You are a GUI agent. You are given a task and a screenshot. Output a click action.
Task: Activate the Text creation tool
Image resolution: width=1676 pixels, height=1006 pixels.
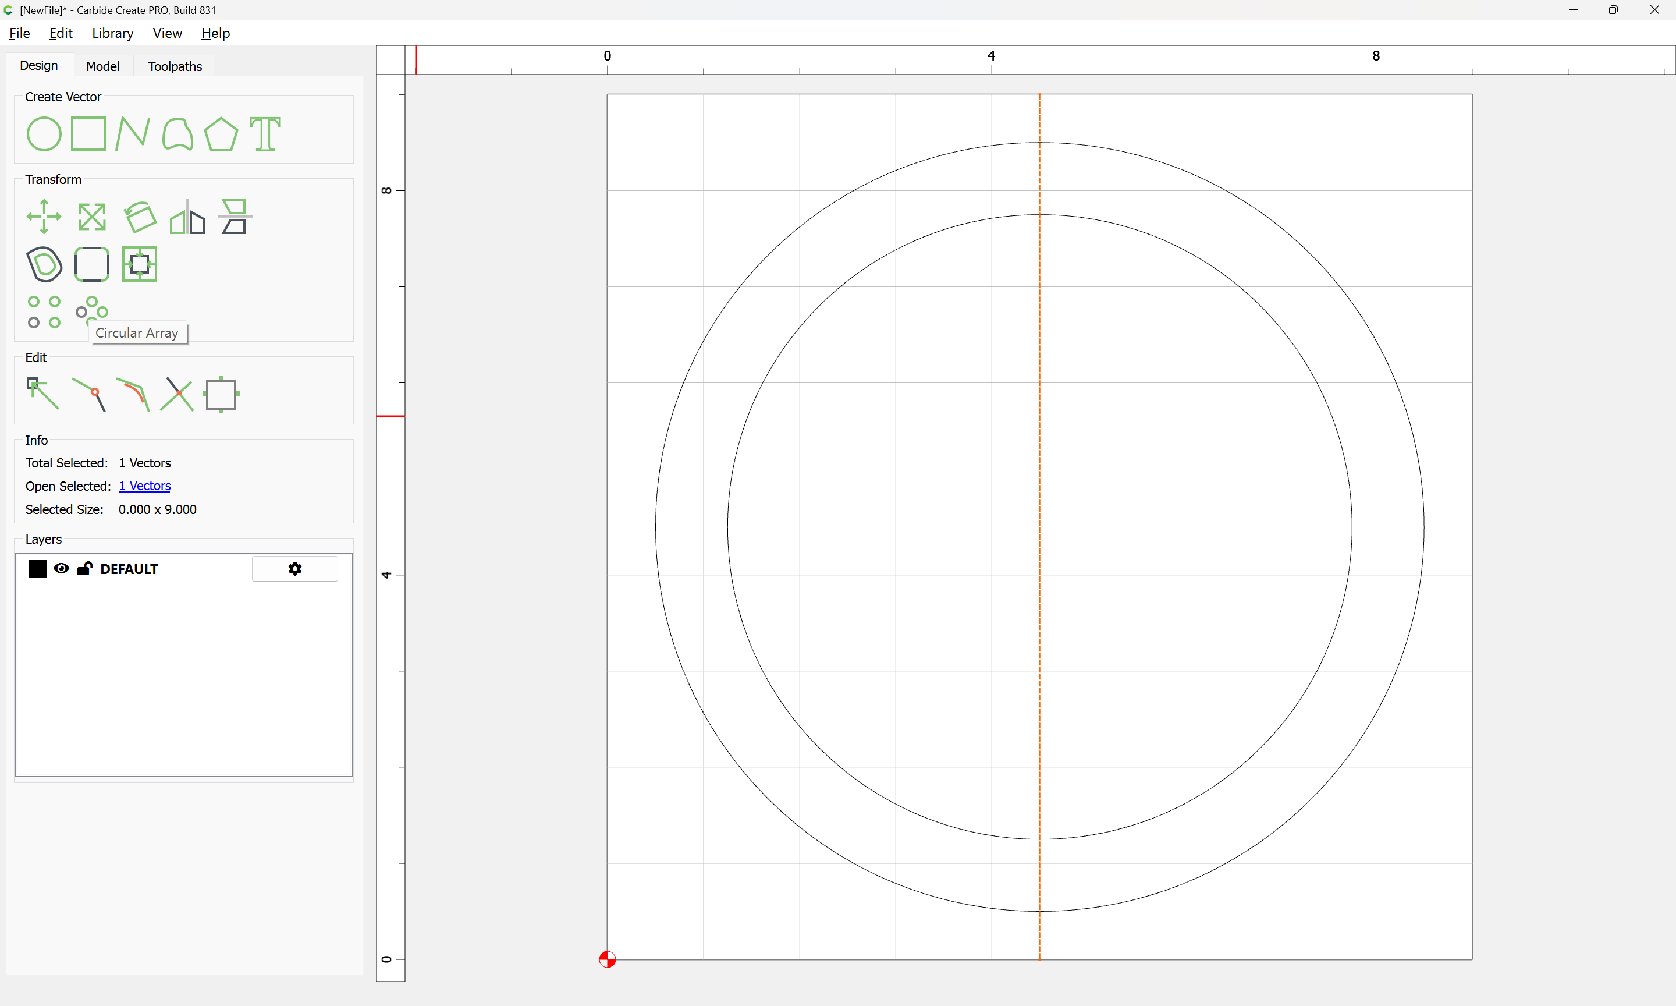coord(265,133)
